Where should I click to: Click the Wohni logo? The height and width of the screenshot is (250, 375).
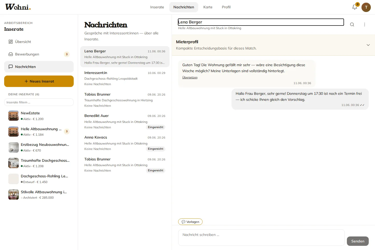click(x=18, y=7)
